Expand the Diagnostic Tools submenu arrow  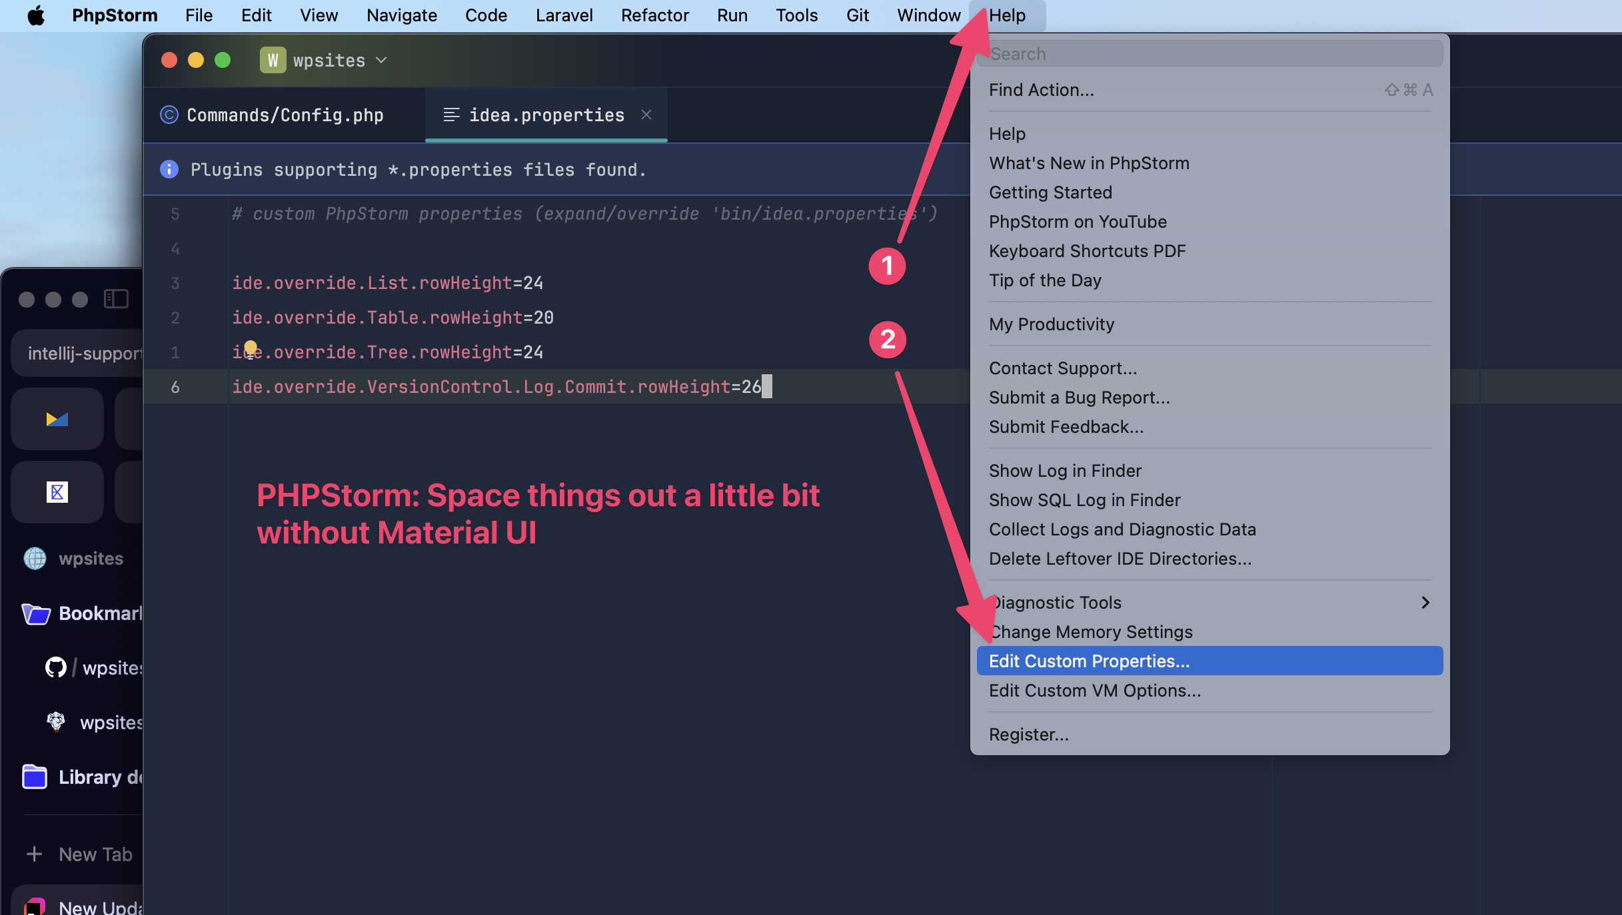click(1425, 603)
